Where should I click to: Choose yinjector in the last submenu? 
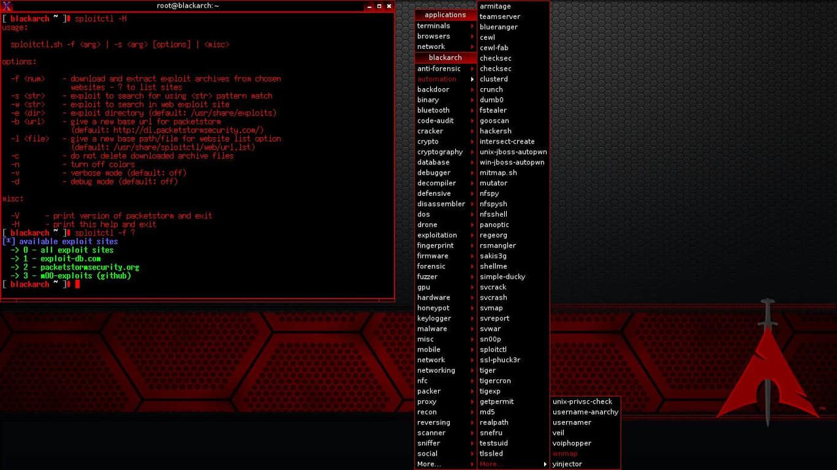coord(567,464)
